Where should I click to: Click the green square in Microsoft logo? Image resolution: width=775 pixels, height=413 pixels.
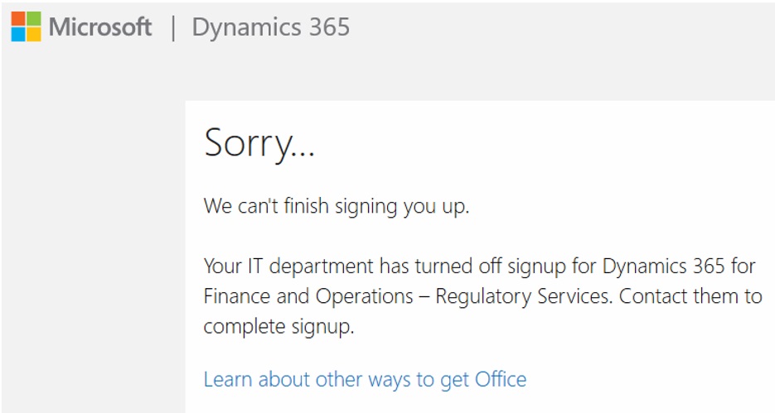(34, 19)
